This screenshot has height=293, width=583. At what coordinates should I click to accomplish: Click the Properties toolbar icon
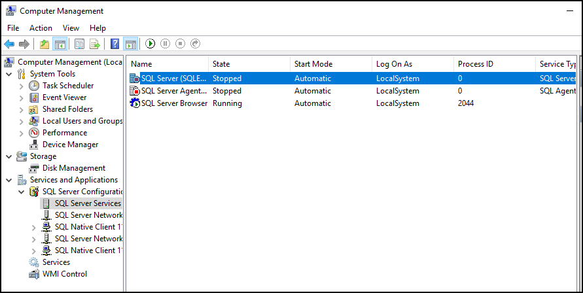pos(80,44)
